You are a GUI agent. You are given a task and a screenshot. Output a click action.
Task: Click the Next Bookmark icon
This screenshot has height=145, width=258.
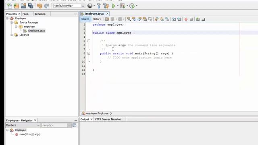[162, 19]
